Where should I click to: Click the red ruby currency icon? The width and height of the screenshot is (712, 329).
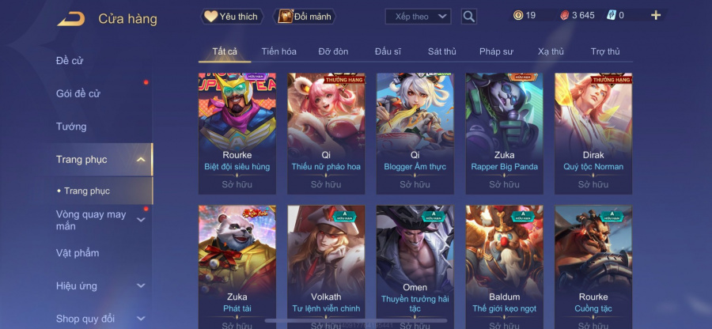(564, 16)
